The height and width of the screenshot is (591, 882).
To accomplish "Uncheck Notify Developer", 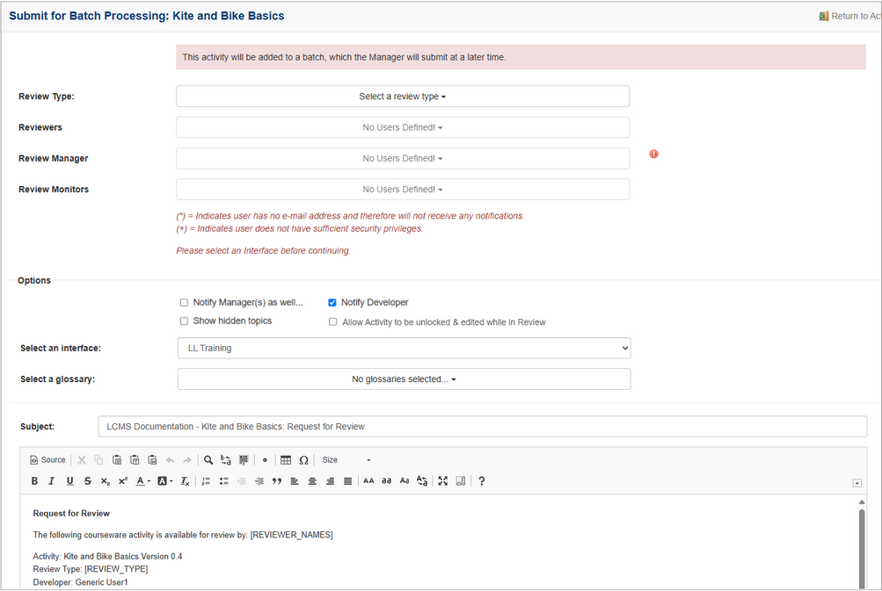I will [x=332, y=303].
